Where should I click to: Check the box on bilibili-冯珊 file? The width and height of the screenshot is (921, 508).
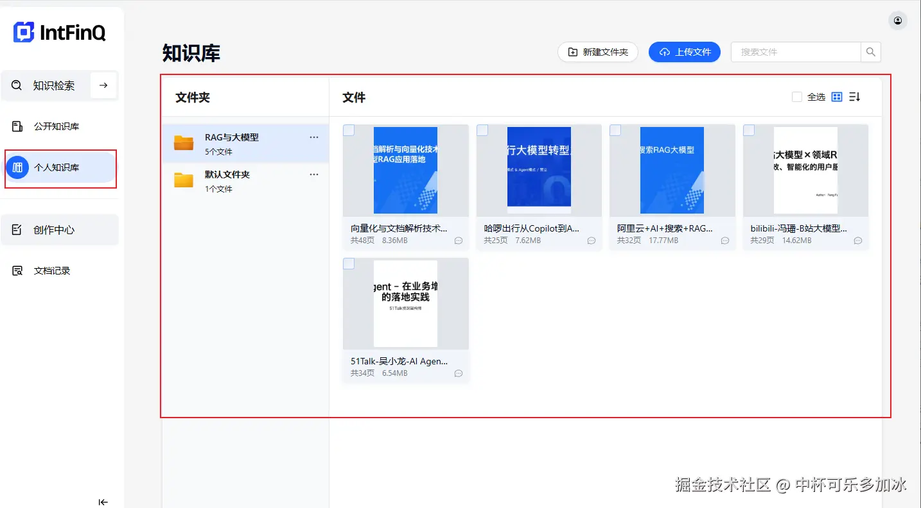click(x=749, y=130)
